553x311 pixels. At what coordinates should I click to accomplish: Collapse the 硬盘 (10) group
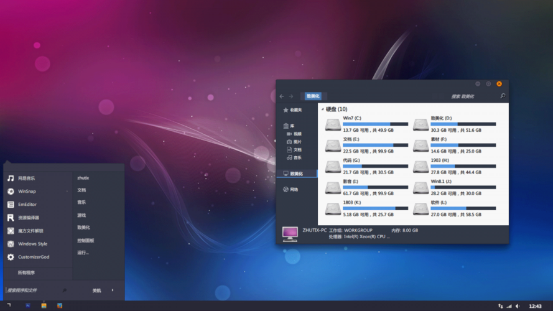pyautogui.click(x=322, y=109)
